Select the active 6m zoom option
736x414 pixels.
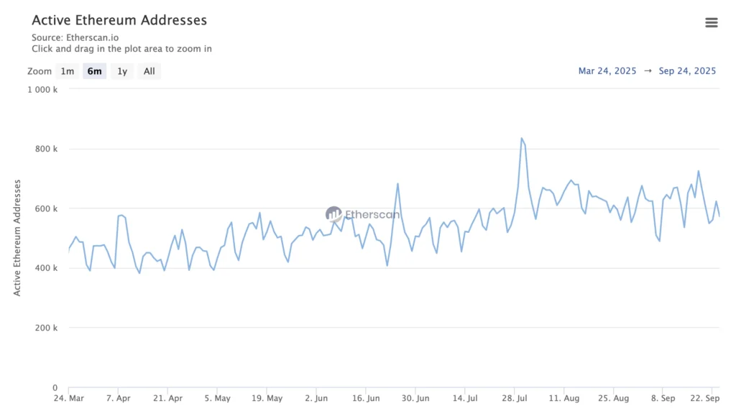(x=94, y=71)
